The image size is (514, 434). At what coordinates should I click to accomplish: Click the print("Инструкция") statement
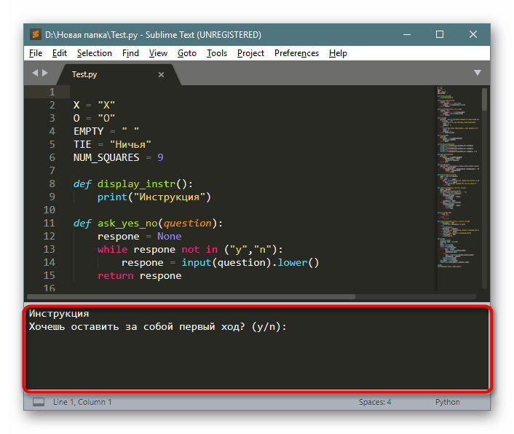(154, 197)
